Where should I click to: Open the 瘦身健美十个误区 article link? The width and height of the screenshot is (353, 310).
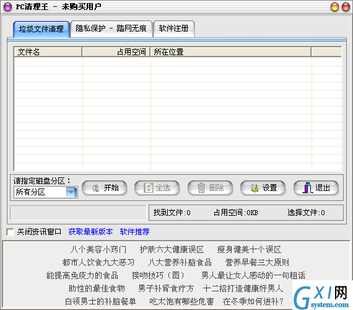coord(249,250)
